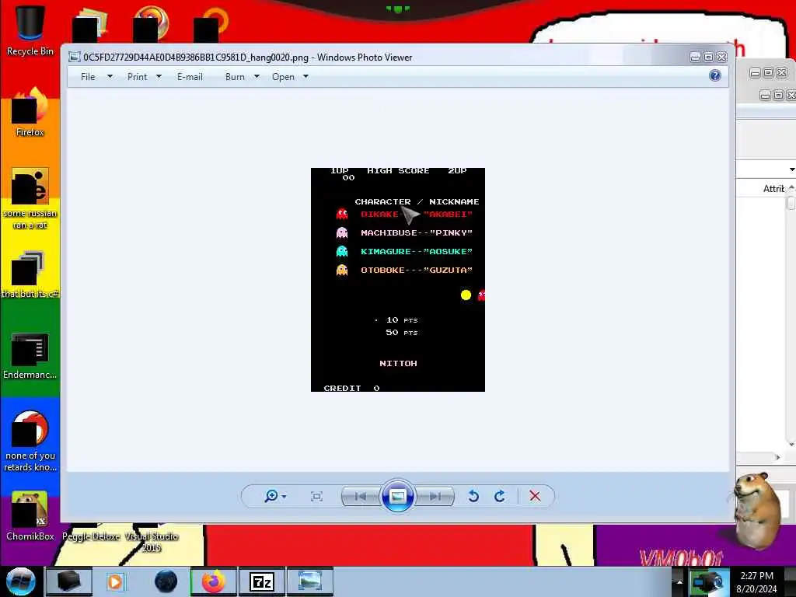
Task: Open the 'that but its c#' desktop icon
Action: point(30,274)
